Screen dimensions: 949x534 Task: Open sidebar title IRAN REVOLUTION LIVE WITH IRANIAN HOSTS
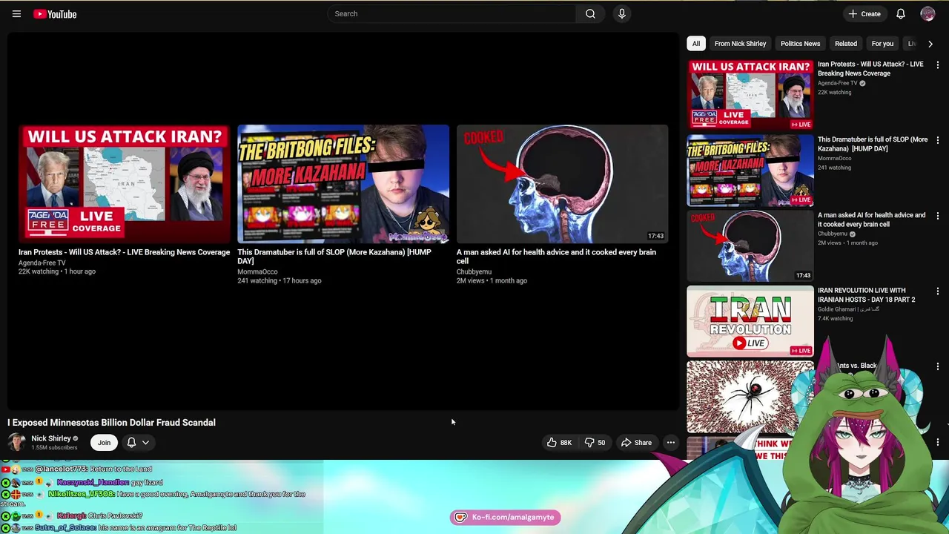point(867,295)
